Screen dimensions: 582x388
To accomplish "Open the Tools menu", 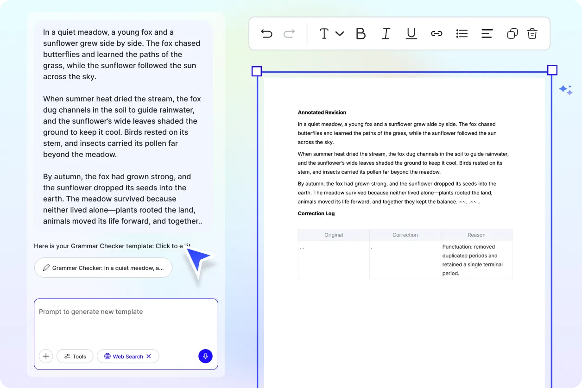I will tap(75, 356).
